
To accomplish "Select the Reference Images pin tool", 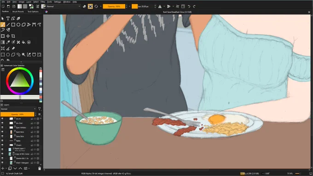I will point(13,48).
